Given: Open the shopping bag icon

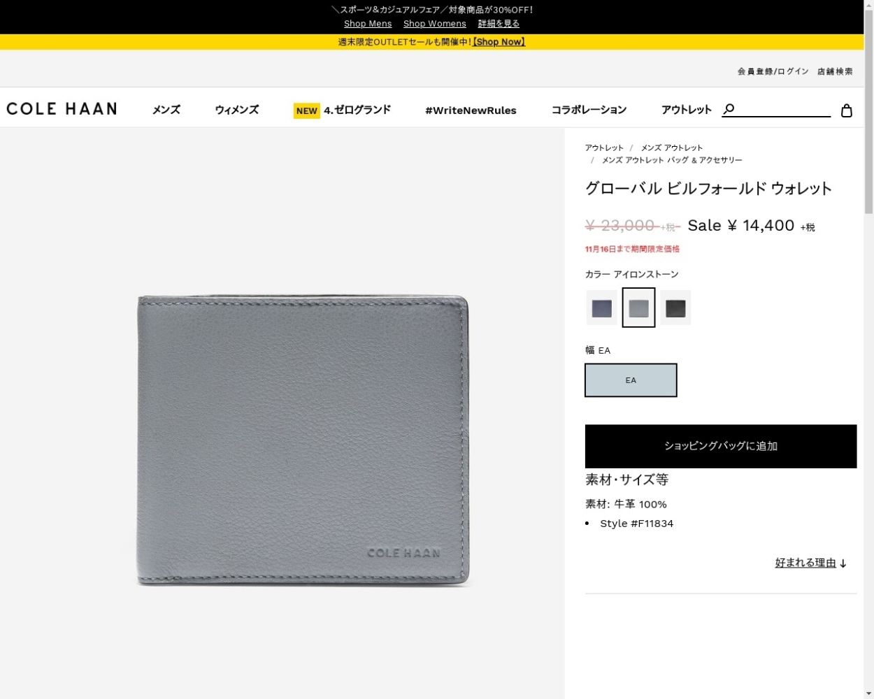Looking at the screenshot, I should (x=846, y=110).
